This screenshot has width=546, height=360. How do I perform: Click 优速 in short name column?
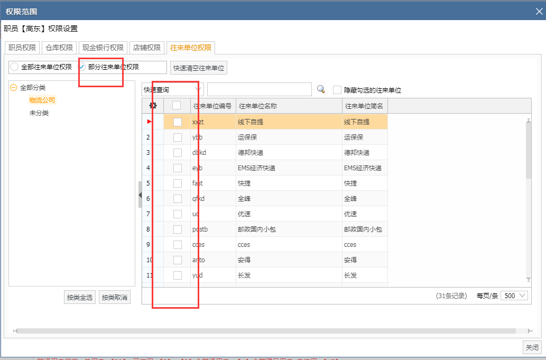pos(350,214)
